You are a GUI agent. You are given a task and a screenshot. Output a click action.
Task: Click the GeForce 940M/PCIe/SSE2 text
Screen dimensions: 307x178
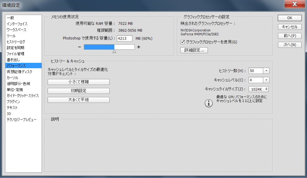click(x=200, y=34)
